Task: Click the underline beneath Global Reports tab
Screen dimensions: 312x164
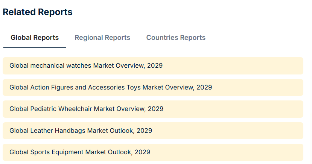Action: (x=35, y=47)
